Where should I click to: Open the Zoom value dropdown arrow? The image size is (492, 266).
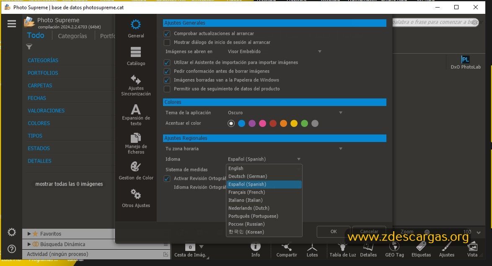point(479,232)
